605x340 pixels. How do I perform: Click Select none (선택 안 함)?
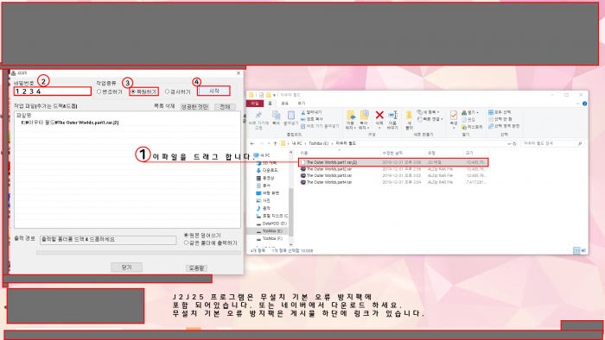pos(500,119)
